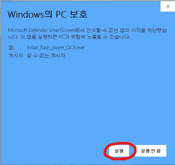Screen dimensions: 175x165
Task: Click the 실행 (Run) button
Action: (x=119, y=151)
